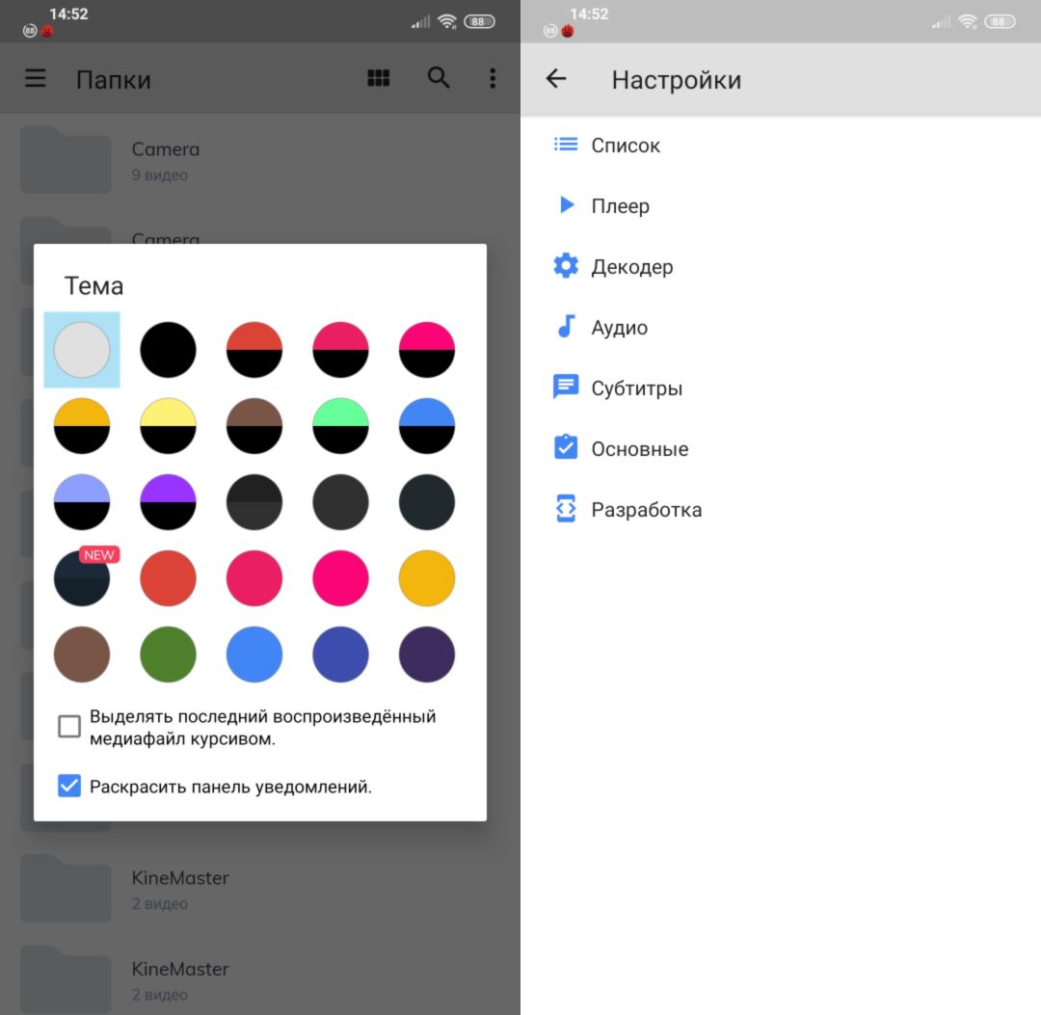Pick the blue-over-black theme swatch
The image size is (1041, 1015).
coord(427,426)
